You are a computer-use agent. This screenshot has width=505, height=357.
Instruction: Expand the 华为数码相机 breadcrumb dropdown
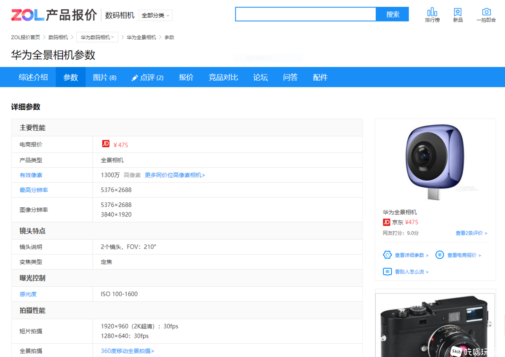click(97, 37)
